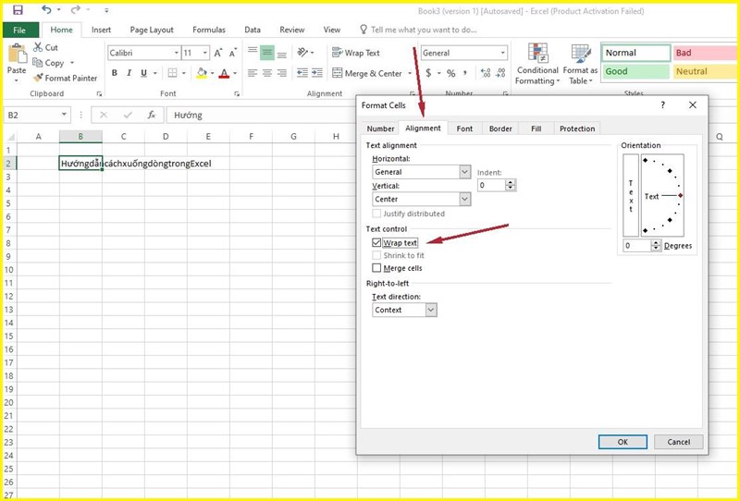Click the Orientation text angle icon
Viewport: 740px width, 501px height.
[x=302, y=53]
